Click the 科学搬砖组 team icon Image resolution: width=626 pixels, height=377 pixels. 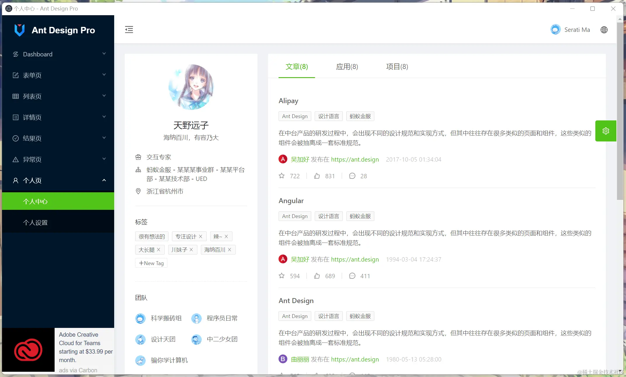(140, 318)
